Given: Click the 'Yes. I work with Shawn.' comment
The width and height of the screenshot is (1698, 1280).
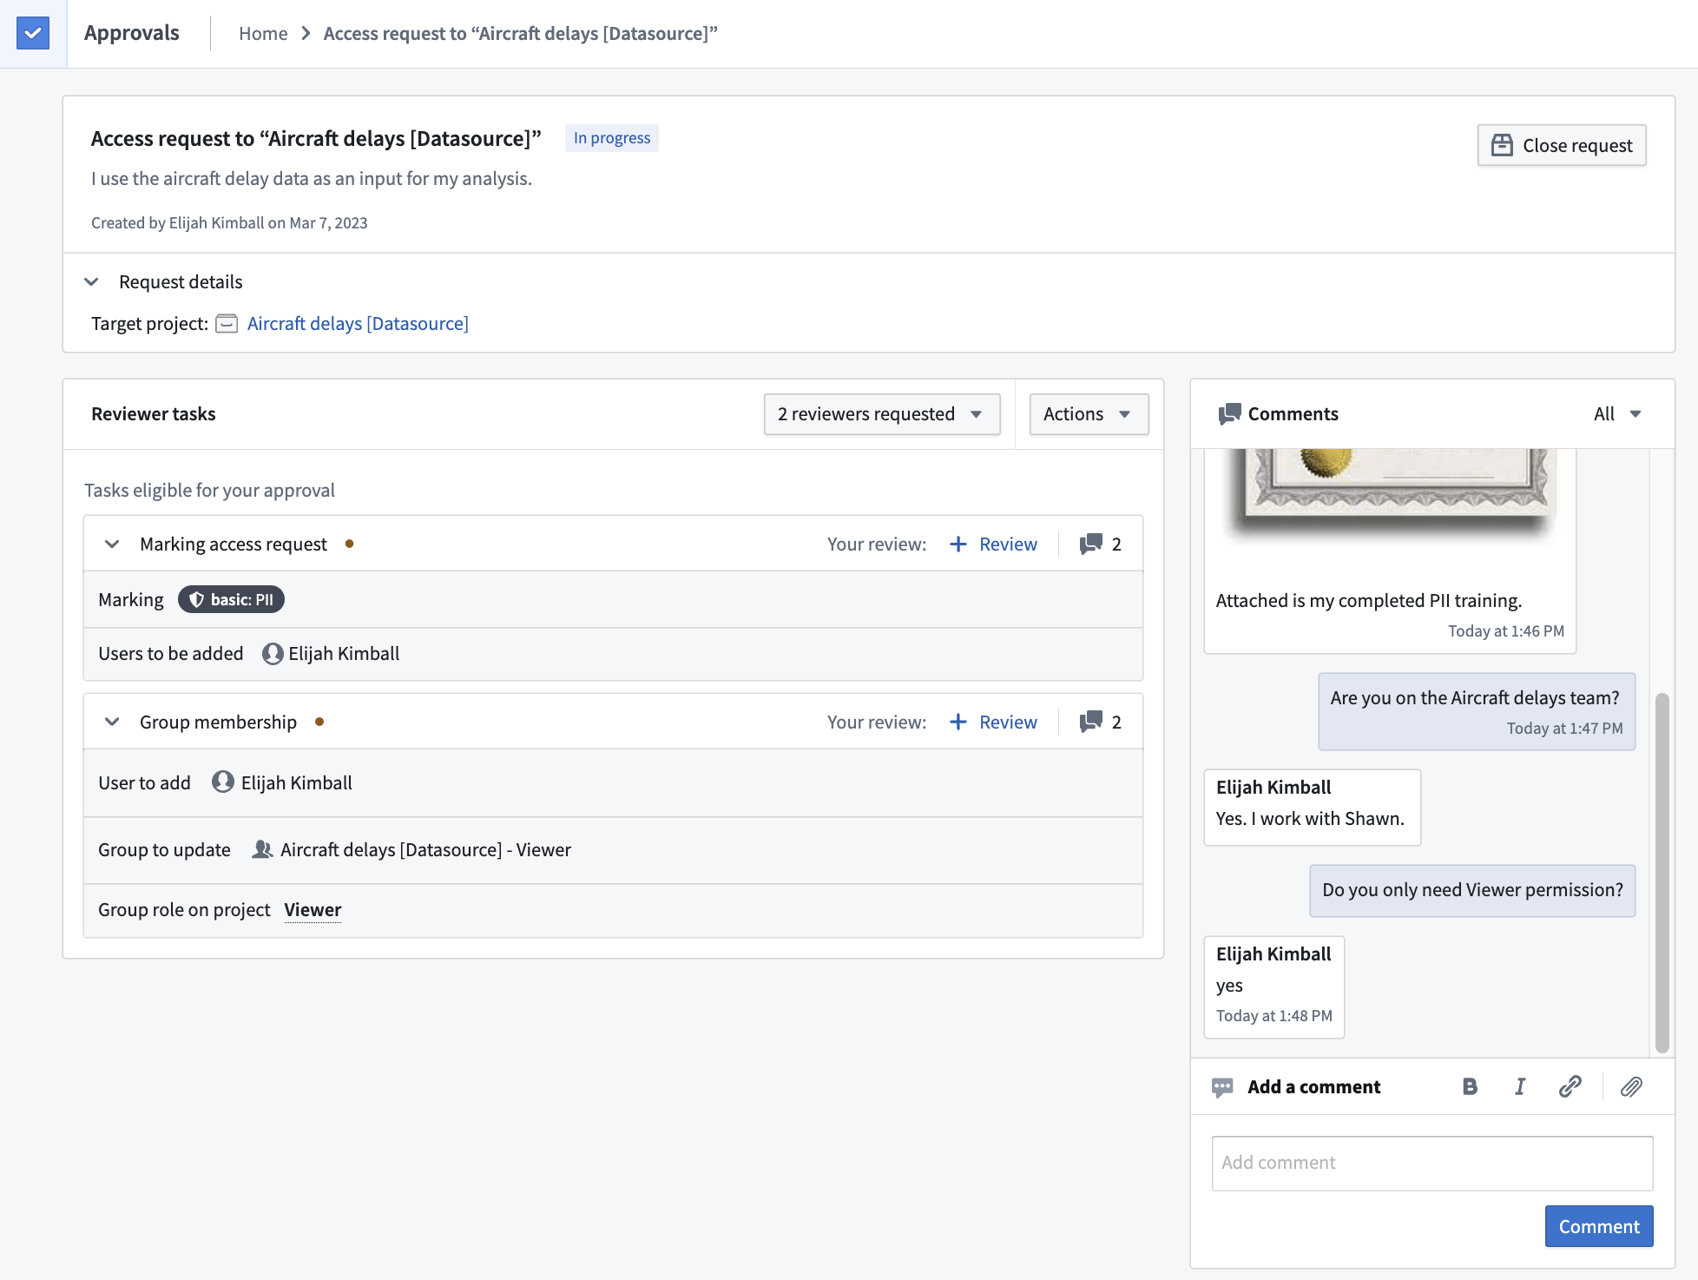Looking at the screenshot, I should [x=1312, y=807].
